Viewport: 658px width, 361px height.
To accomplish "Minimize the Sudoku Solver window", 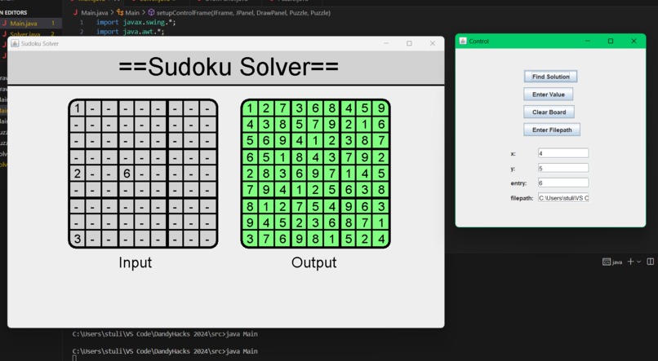I will (x=386, y=43).
